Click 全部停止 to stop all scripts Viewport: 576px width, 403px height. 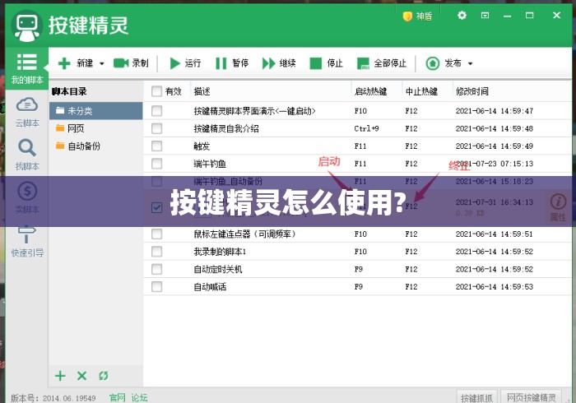[382, 63]
